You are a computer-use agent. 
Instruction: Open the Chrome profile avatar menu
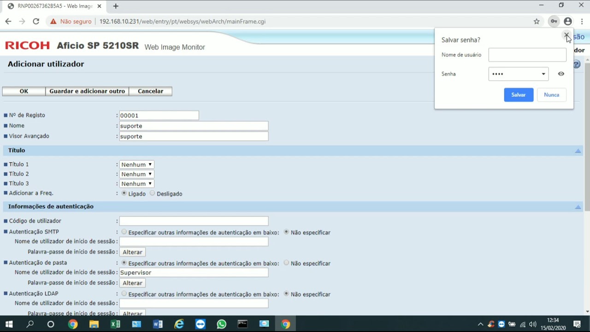tap(568, 21)
